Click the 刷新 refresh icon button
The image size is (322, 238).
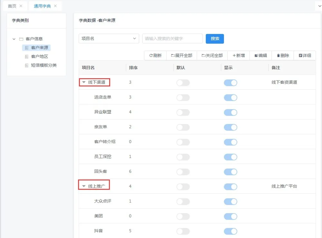point(155,56)
